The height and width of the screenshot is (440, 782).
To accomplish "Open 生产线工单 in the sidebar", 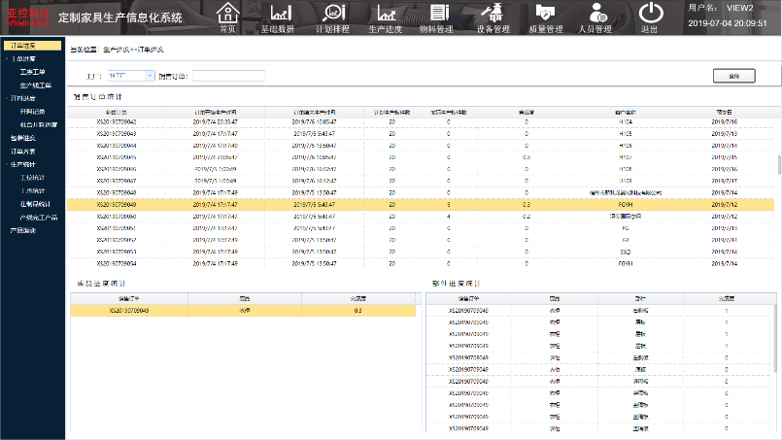I will tap(35, 85).
